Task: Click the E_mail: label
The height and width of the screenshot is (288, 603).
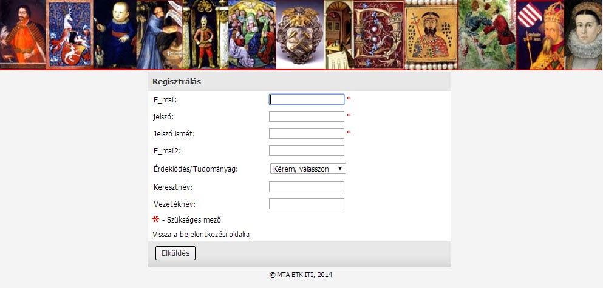Action: point(165,100)
